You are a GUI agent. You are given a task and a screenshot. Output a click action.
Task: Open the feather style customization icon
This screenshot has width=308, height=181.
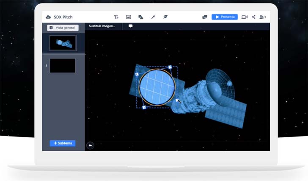click(165, 17)
